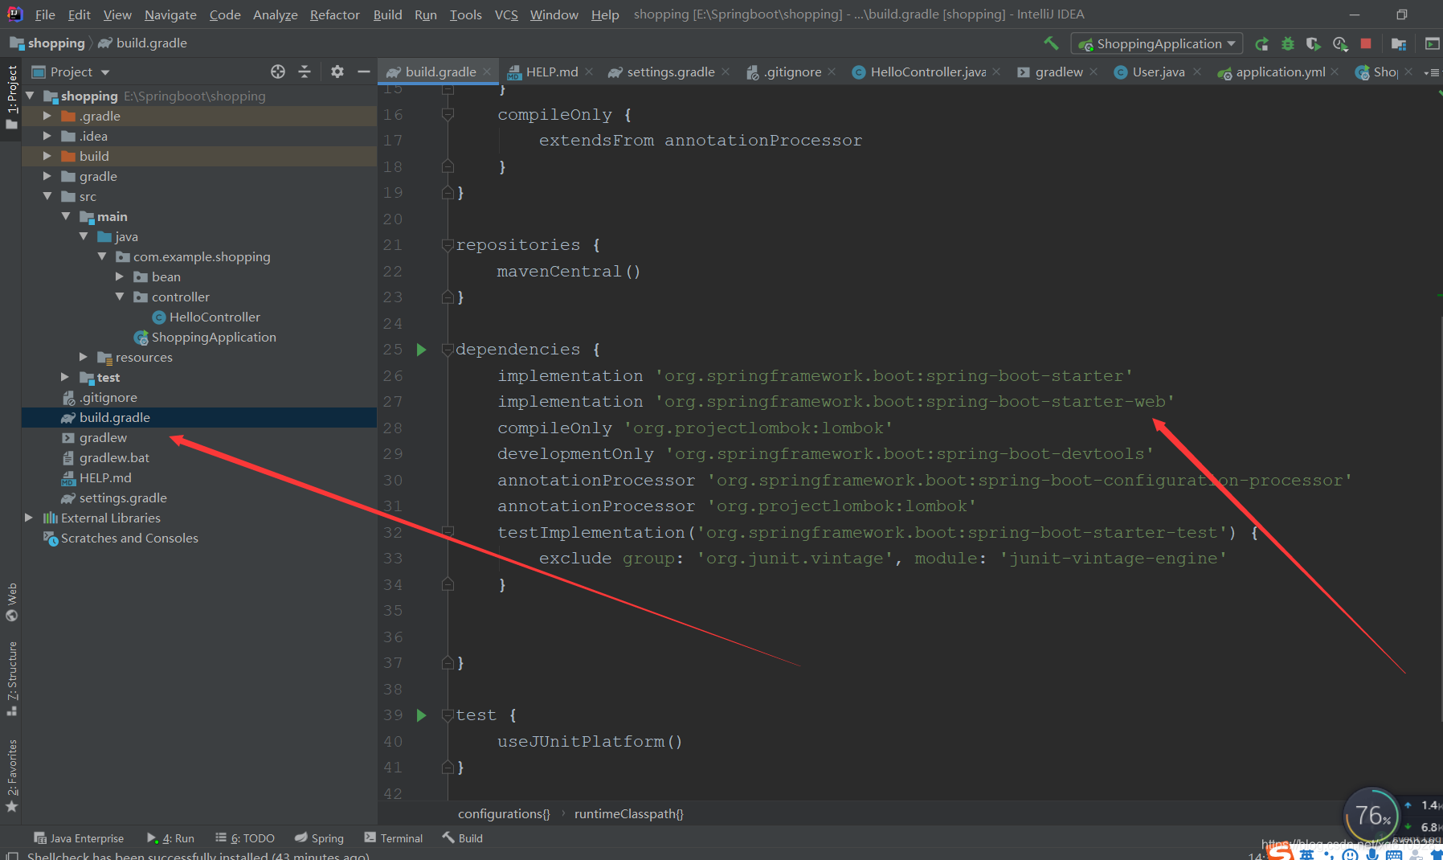Click the Debug bug icon
1443x860 pixels.
pos(1288,43)
